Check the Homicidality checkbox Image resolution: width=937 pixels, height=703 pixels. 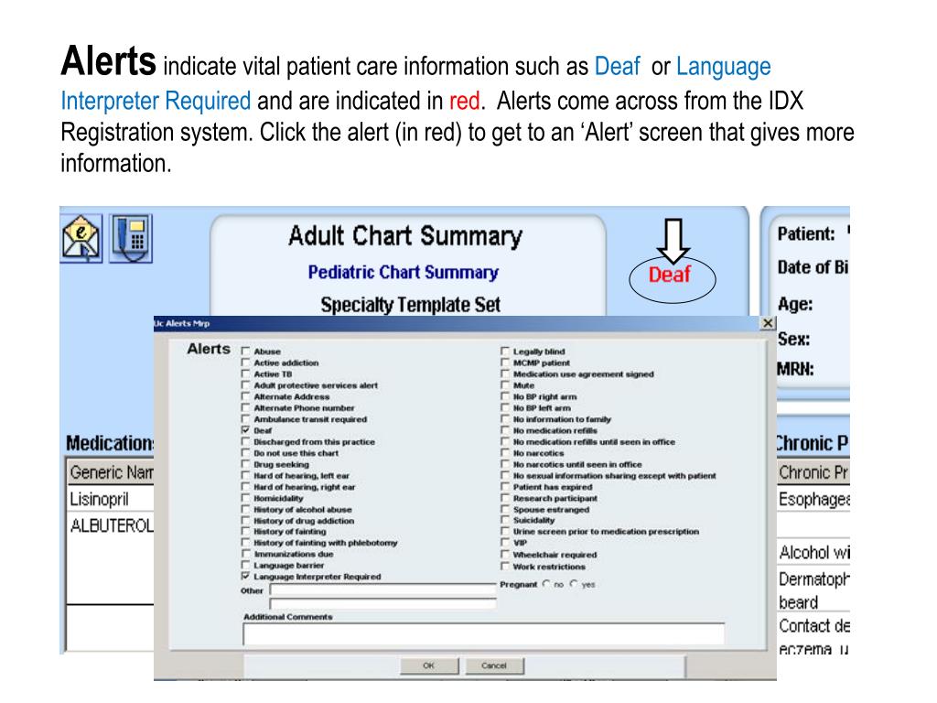pos(245,498)
